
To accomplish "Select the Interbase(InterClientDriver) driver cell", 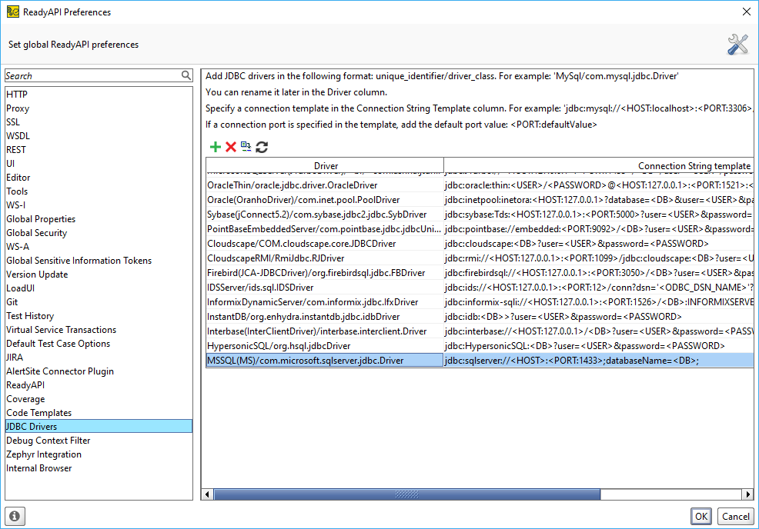I will (x=325, y=331).
